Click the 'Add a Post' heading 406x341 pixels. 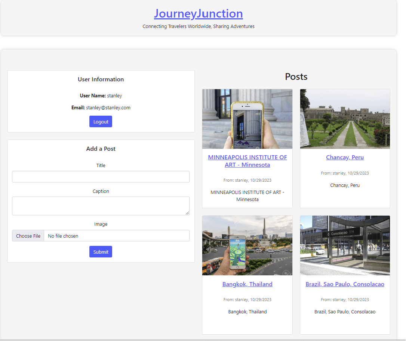101,148
